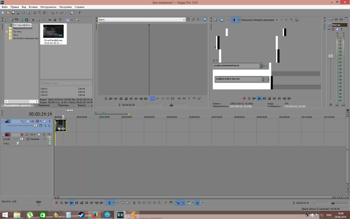Click the timeline Pause button
The width and height of the screenshot is (350, 219).
tap(77, 203)
